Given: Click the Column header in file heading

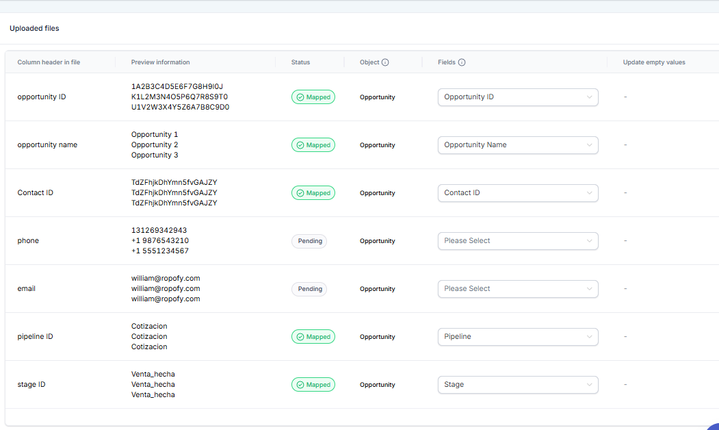Looking at the screenshot, I should pos(49,62).
